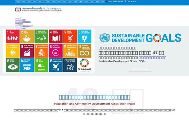The image size is (189, 126).
Task: Click SDG tile 4 Quality Education
Action: pos(56,37)
